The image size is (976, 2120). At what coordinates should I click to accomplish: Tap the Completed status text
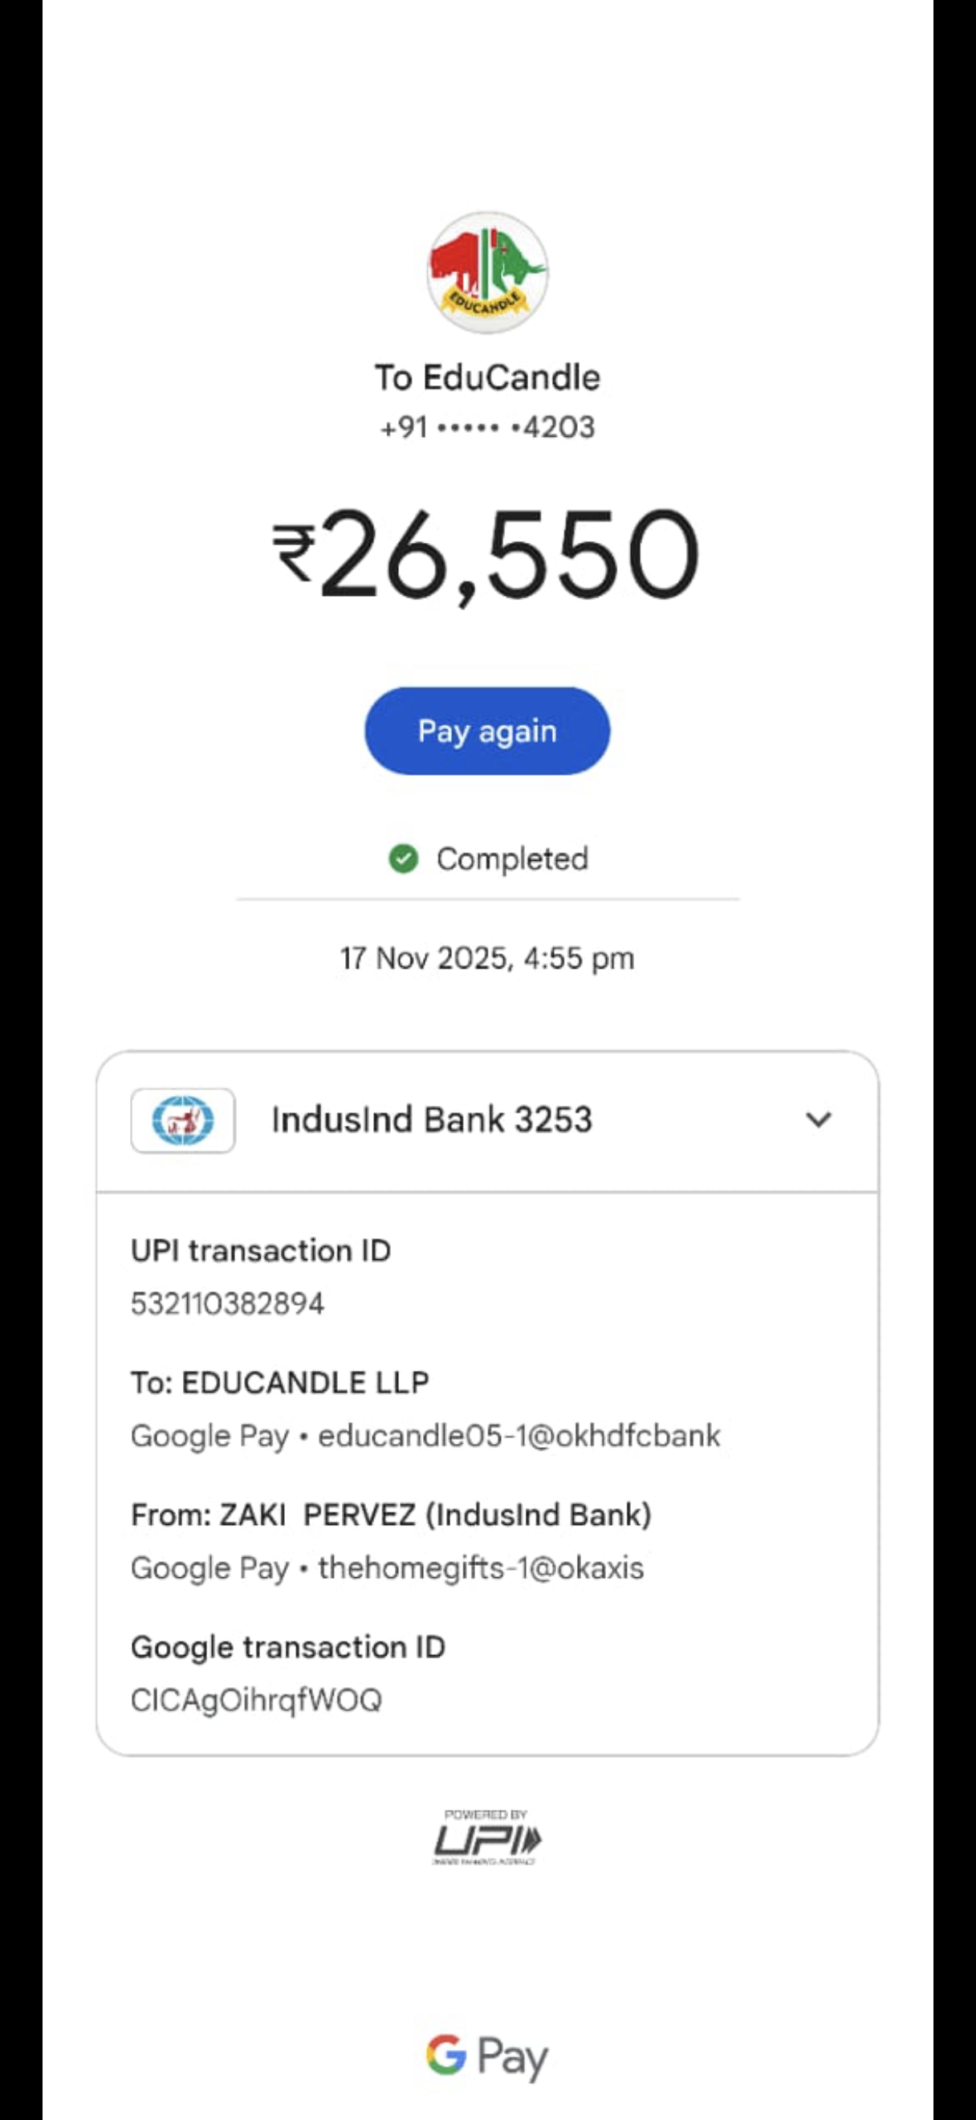point(512,859)
